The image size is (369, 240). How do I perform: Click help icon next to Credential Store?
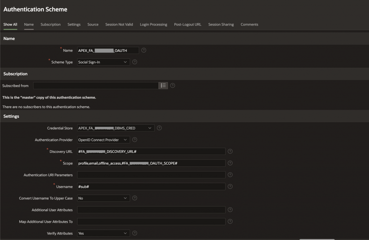[x=159, y=128]
